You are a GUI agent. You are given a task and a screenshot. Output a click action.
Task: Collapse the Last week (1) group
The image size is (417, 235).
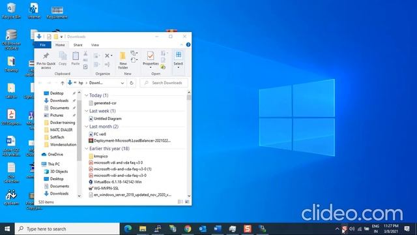tap(87, 111)
